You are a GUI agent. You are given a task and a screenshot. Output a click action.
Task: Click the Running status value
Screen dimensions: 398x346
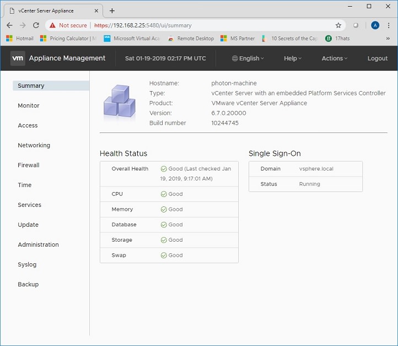(309, 184)
